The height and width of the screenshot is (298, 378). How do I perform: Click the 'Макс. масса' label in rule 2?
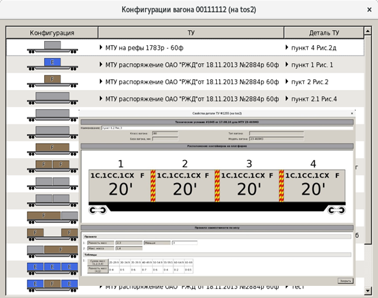[101, 248]
